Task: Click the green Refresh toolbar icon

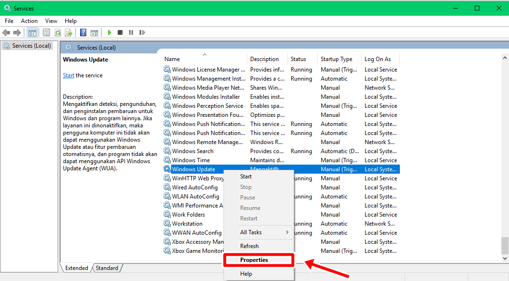Action: point(58,32)
